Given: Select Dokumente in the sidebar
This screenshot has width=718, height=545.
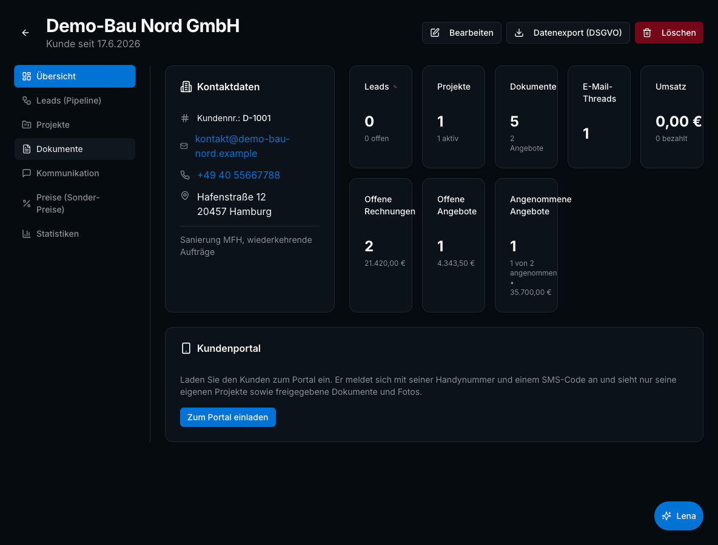Looking at the screenshot, I should click(x=75, y=149).
